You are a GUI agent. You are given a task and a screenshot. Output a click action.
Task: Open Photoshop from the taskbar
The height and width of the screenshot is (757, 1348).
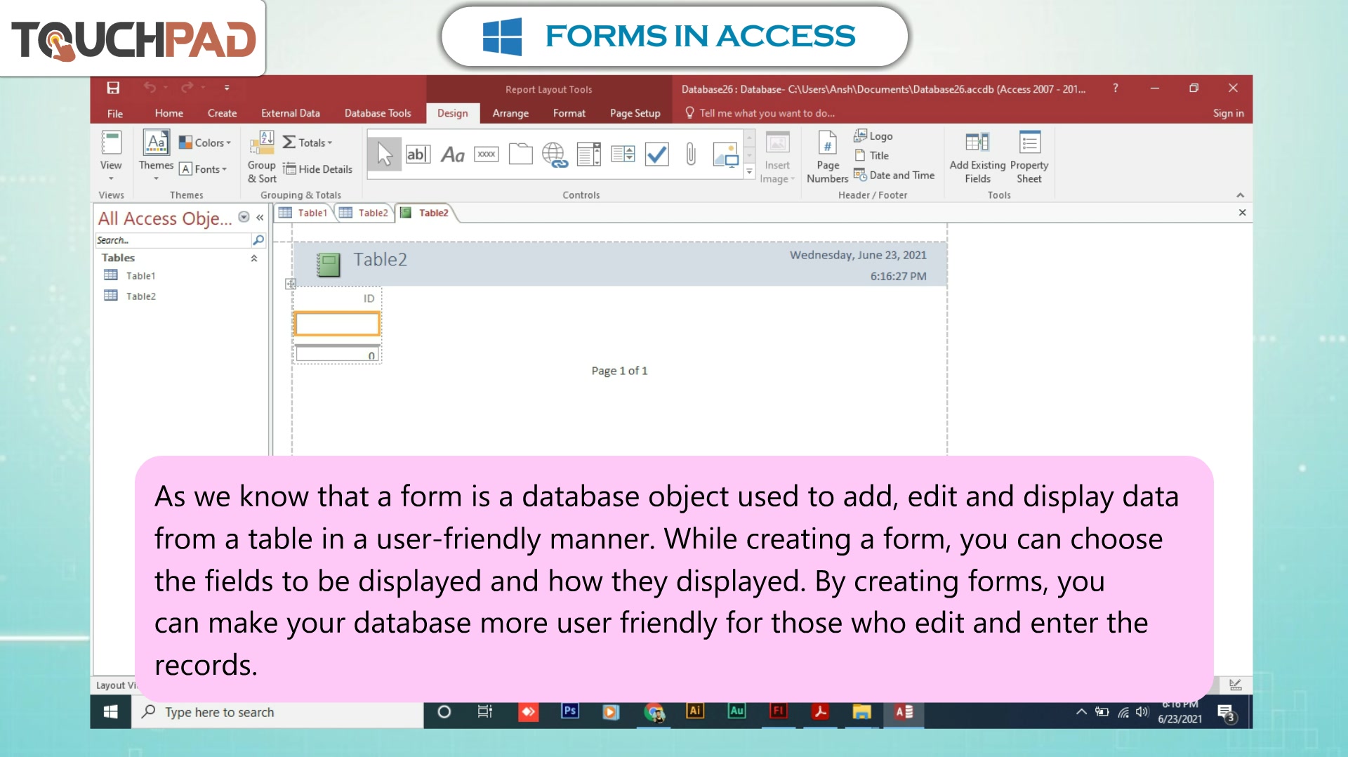pyautogui.click(x=569, y=712)
